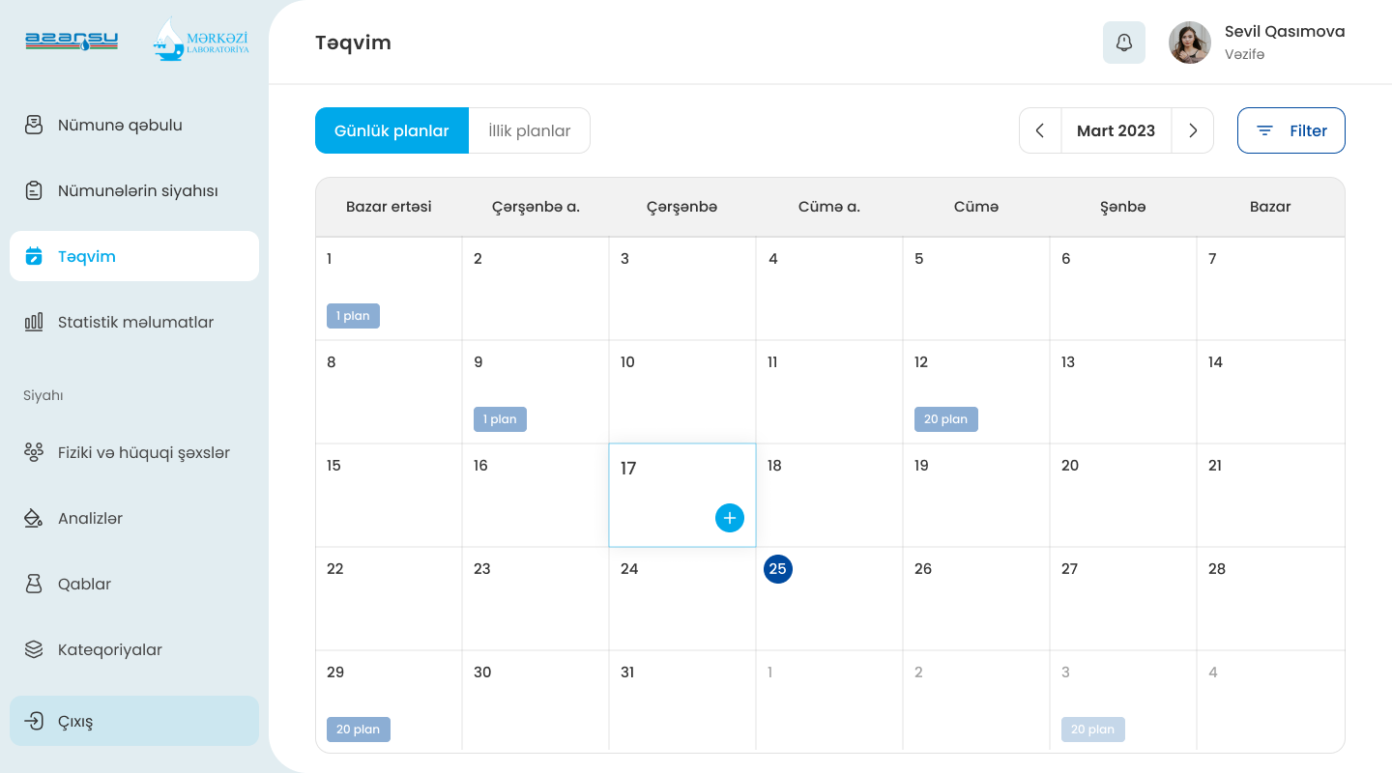
Task: Click the Kateqoriyalar layers icon
Action: (34, 649)
